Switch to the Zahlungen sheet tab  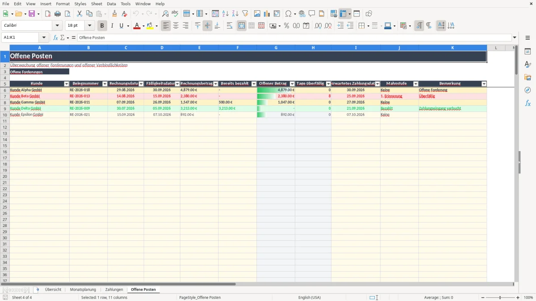(114, 289)
